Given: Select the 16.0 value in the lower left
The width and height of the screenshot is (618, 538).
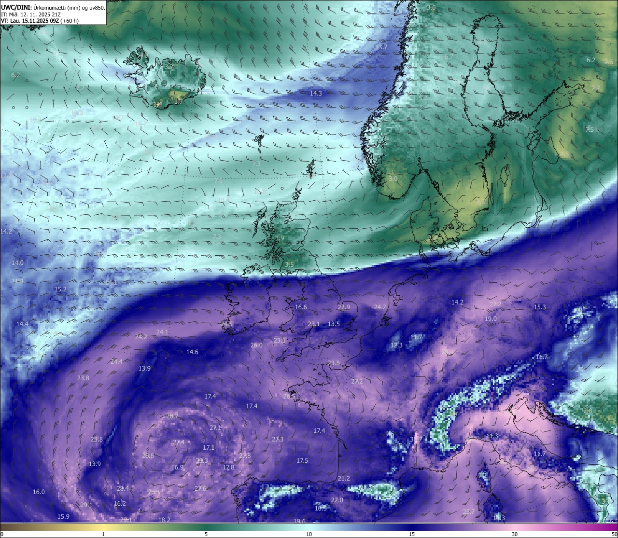Looking at the screenshot, I should click(39, 492).
